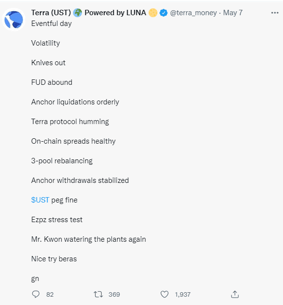
Task: Open the $UST cashtag link
Action: pyautogui.click(x=40, y=200)
